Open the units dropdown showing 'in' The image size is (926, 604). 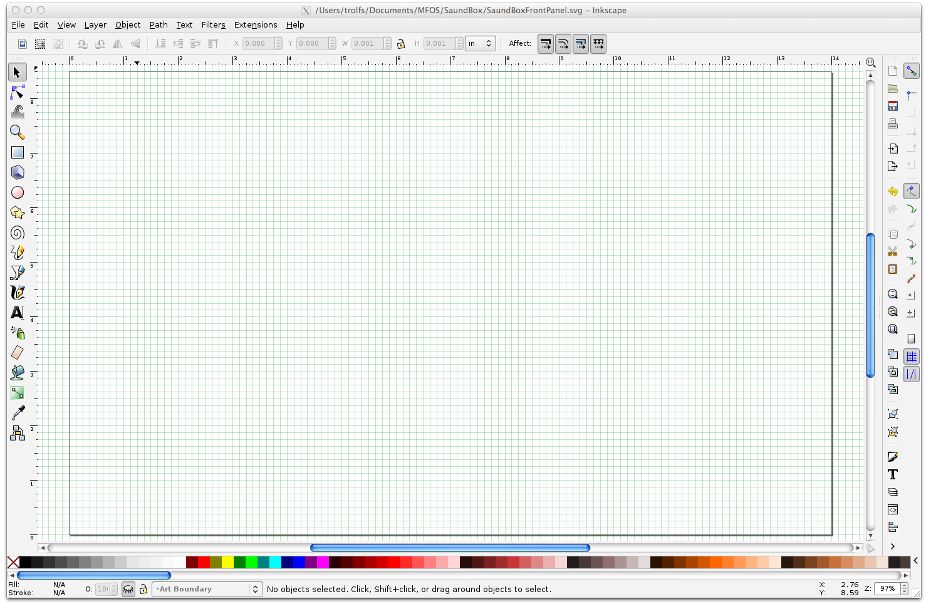[x=481, y=44]
